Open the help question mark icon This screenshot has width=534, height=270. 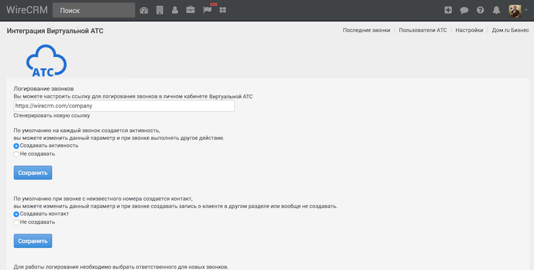[x=481, y=10]
